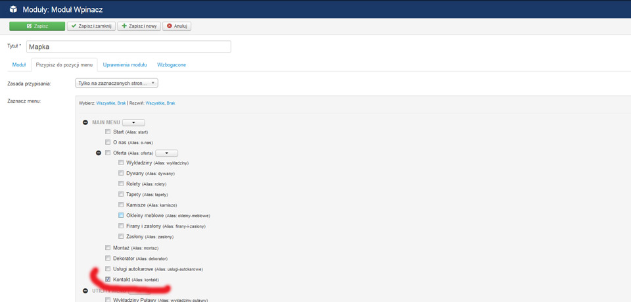The image size is (631, 302).
Task: Select all via Wybierz Wszystkie link
Action: pyautogui.click(x=106, y=103)
